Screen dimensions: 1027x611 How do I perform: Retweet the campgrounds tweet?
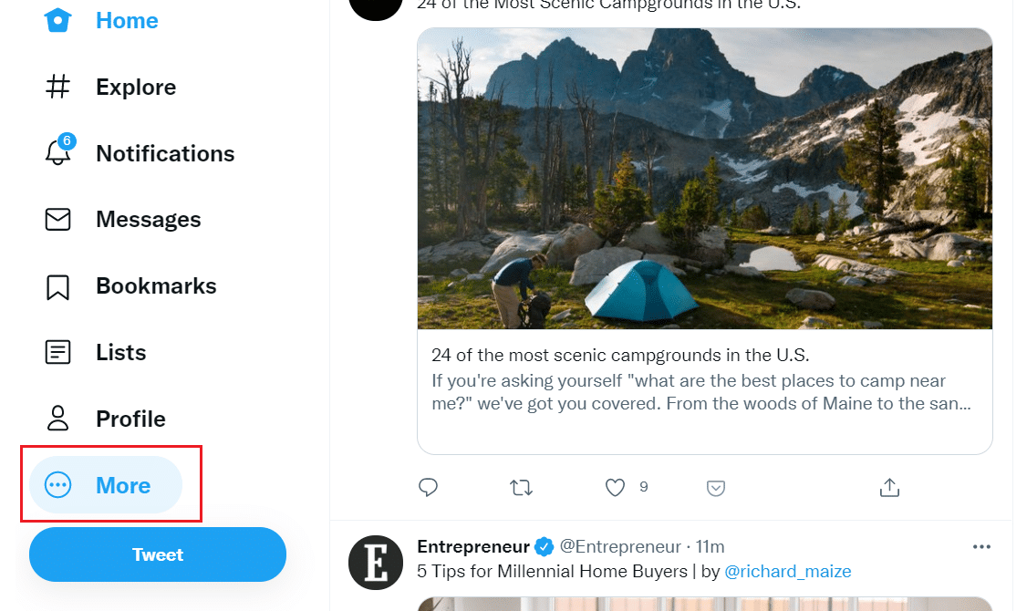521,488
